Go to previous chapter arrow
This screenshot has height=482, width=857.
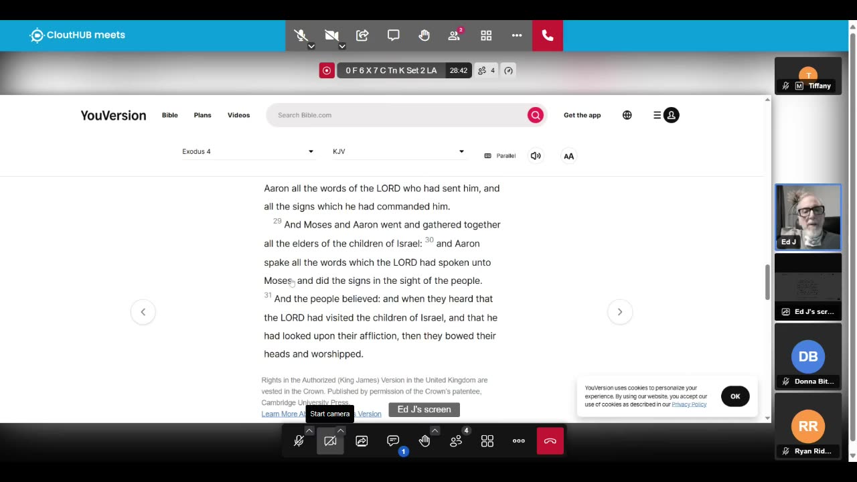point(143,312)
